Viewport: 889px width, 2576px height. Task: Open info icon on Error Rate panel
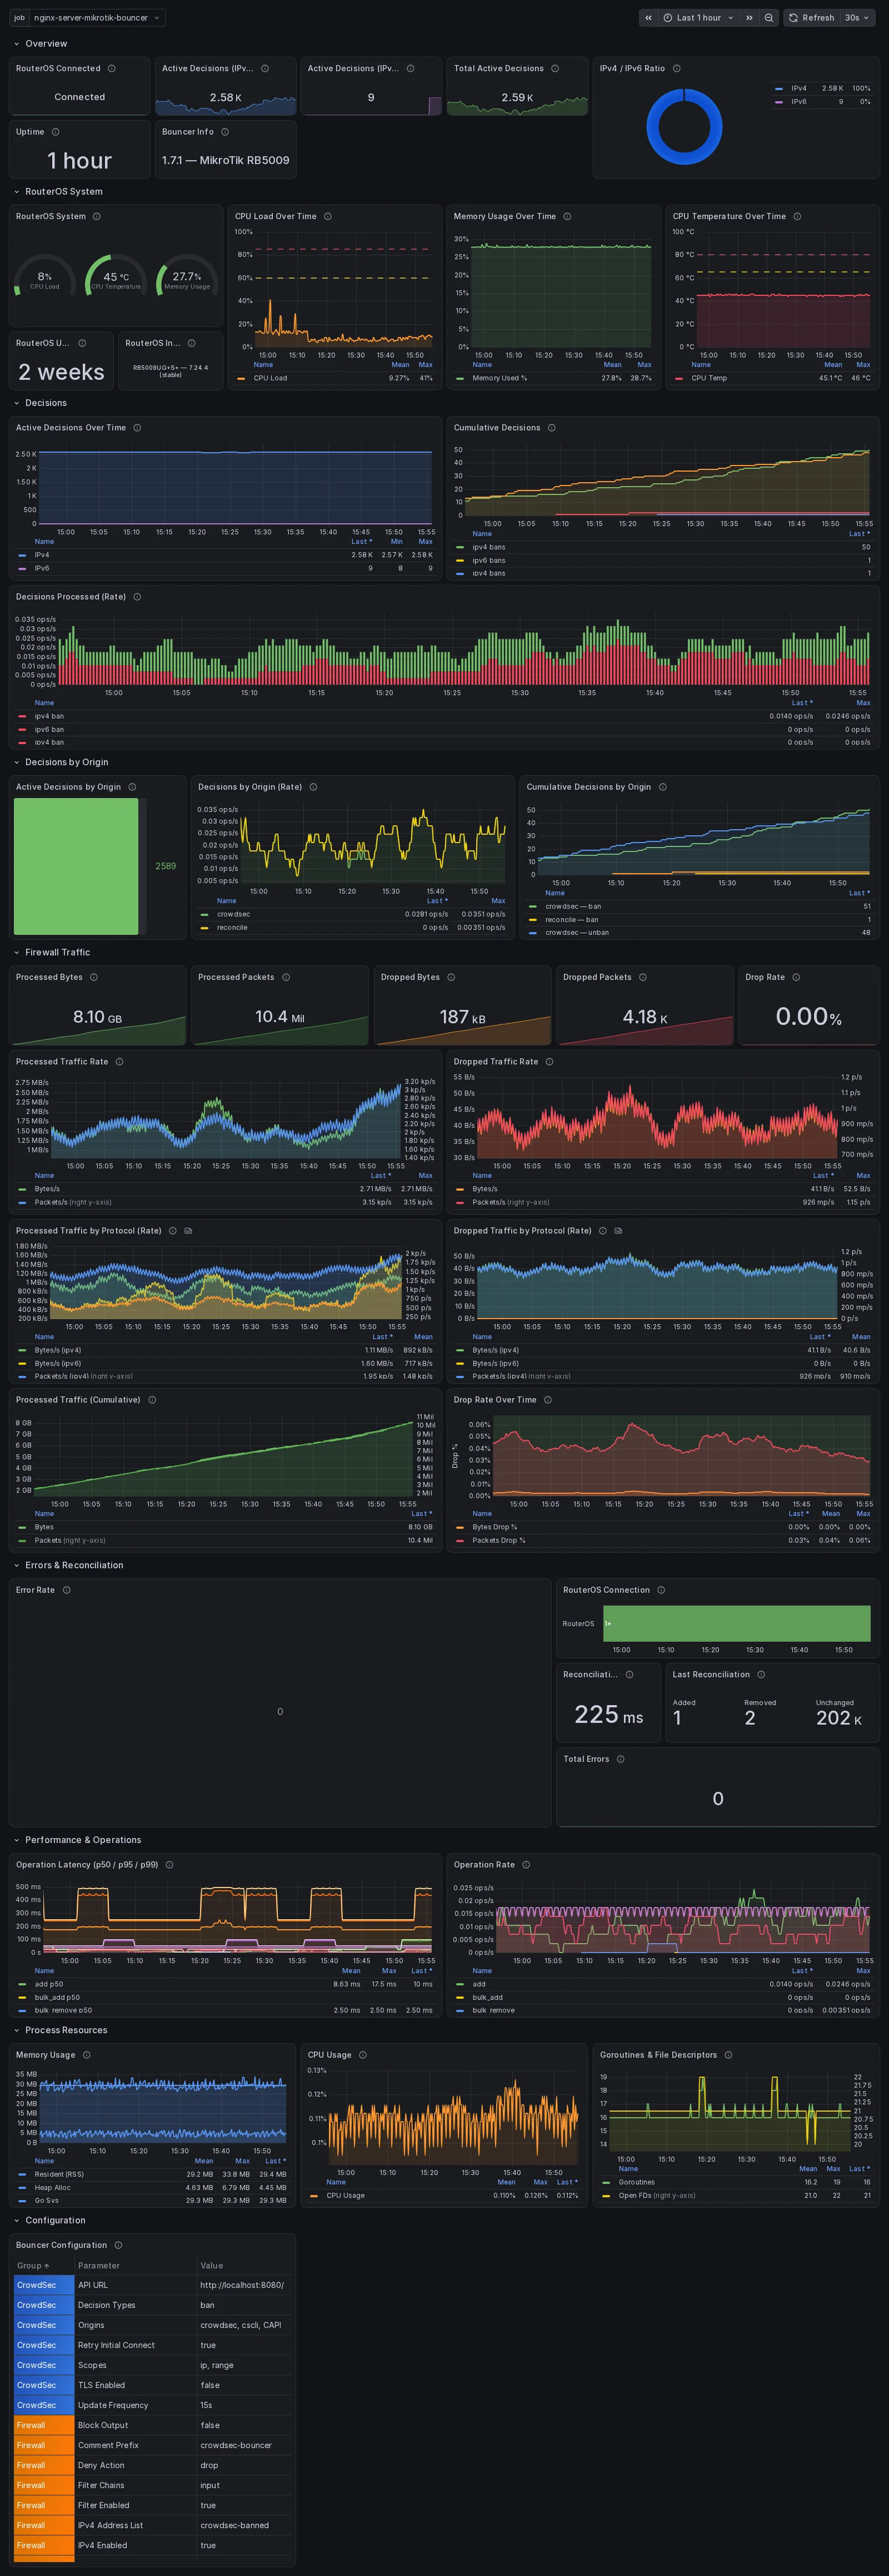point(66,1590)
